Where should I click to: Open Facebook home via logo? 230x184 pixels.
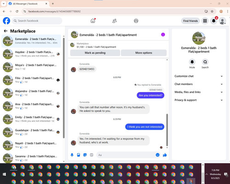6,21
